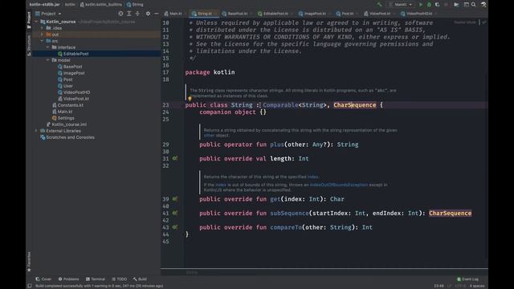Screen dimensions: 514x289
Task: Switch to the Post.kt editor tab
Action: 345,14
